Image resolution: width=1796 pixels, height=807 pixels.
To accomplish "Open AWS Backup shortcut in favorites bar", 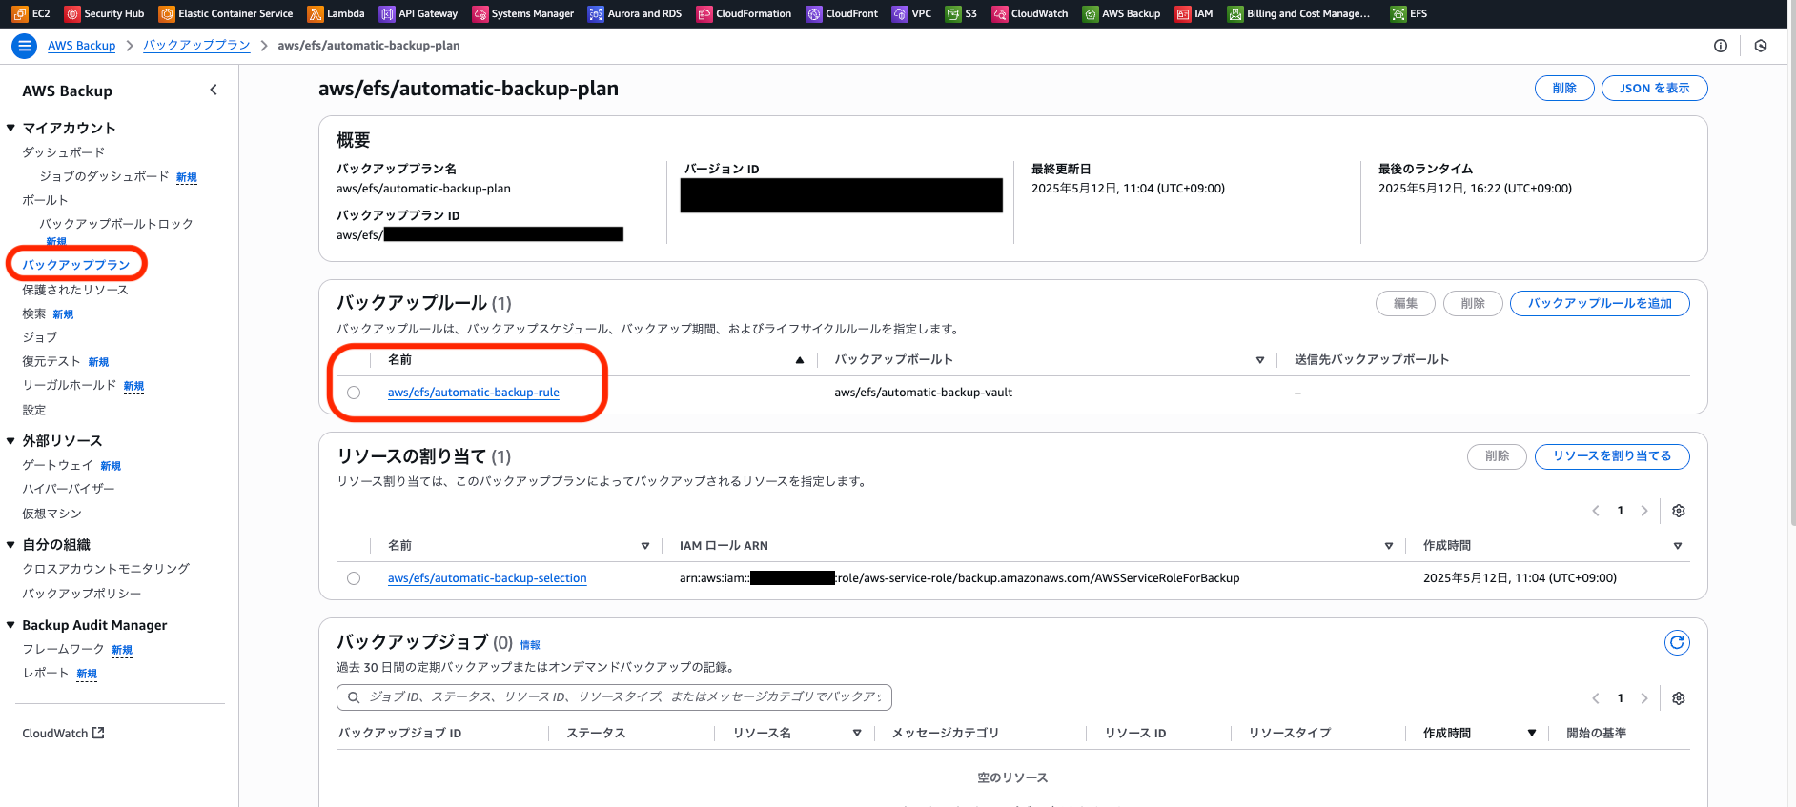I will pos(1121,13).
